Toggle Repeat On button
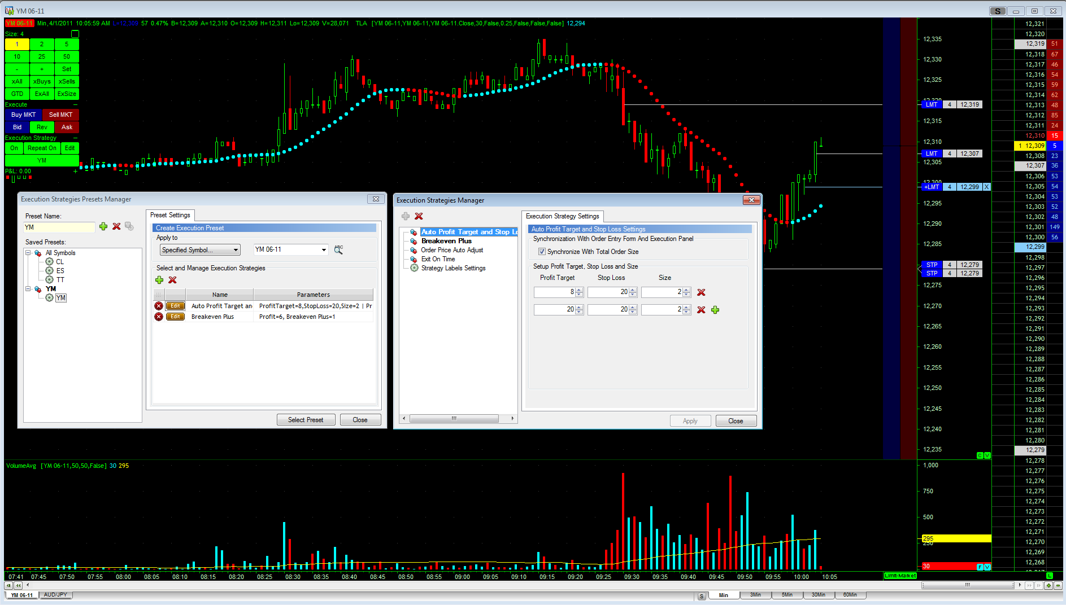The height and width of the screenshot is (605, 1066). tap(42, 148)
